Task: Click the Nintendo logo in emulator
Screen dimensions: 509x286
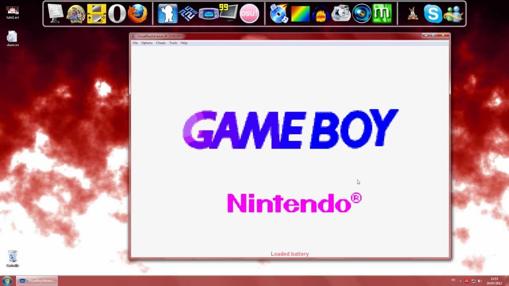Action: click(294, 203)
